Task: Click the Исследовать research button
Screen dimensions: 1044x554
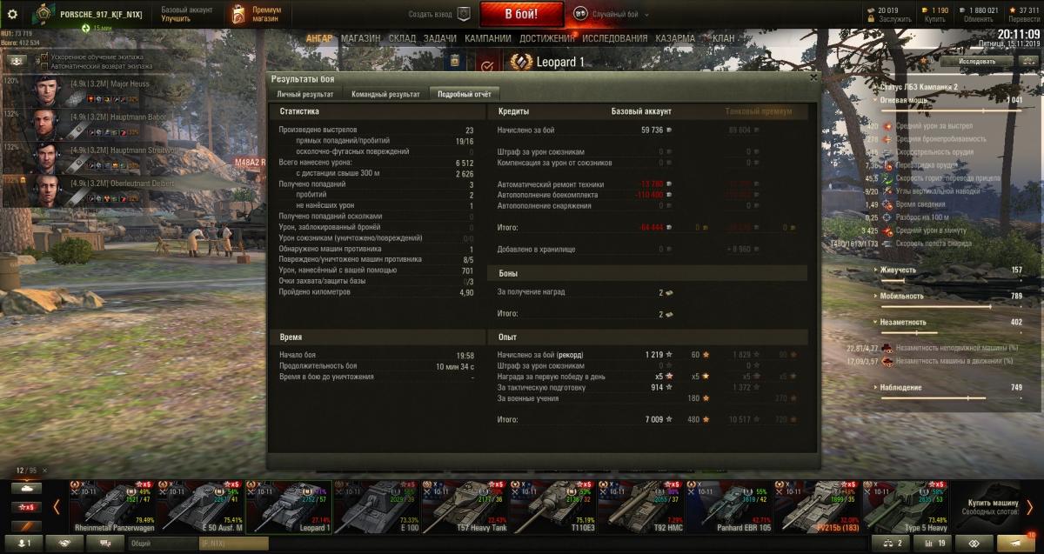Action: [x=979, y=62]
